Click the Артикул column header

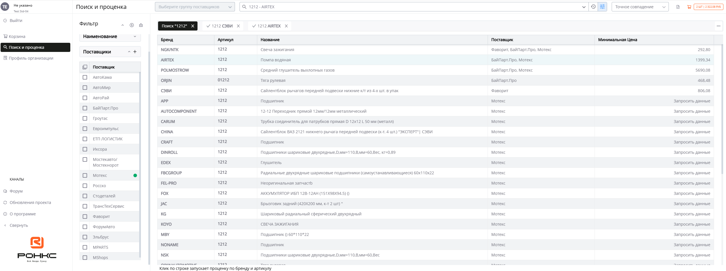(236, 40)
